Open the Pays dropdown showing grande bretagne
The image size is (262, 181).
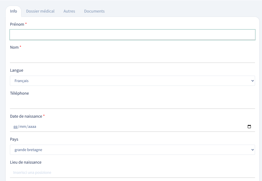133,150
